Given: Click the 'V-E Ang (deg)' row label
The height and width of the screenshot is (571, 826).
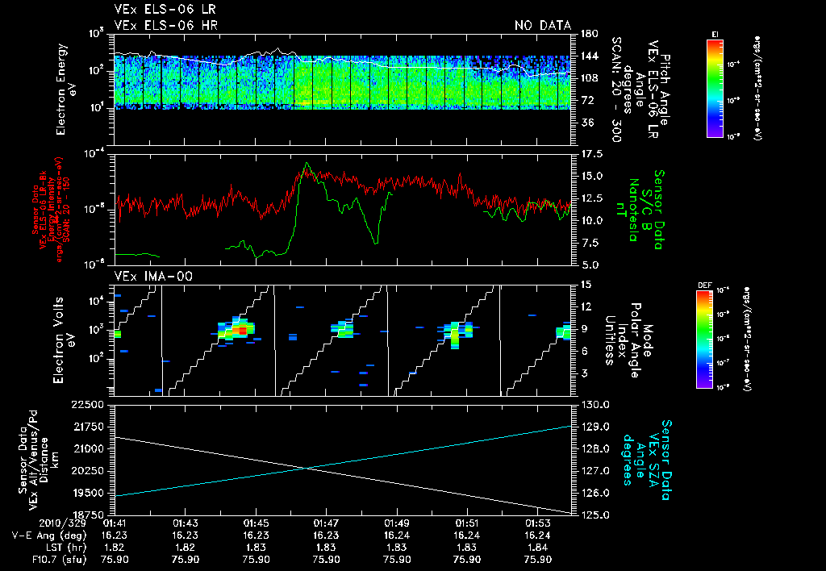Looking at the screenshot, I should 49,536.
